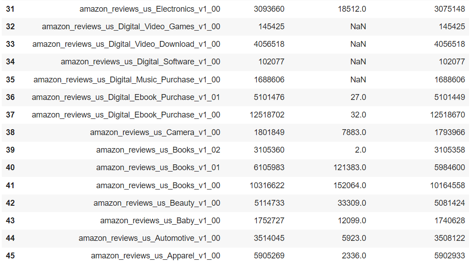Select value 5101449

point(450,97)
